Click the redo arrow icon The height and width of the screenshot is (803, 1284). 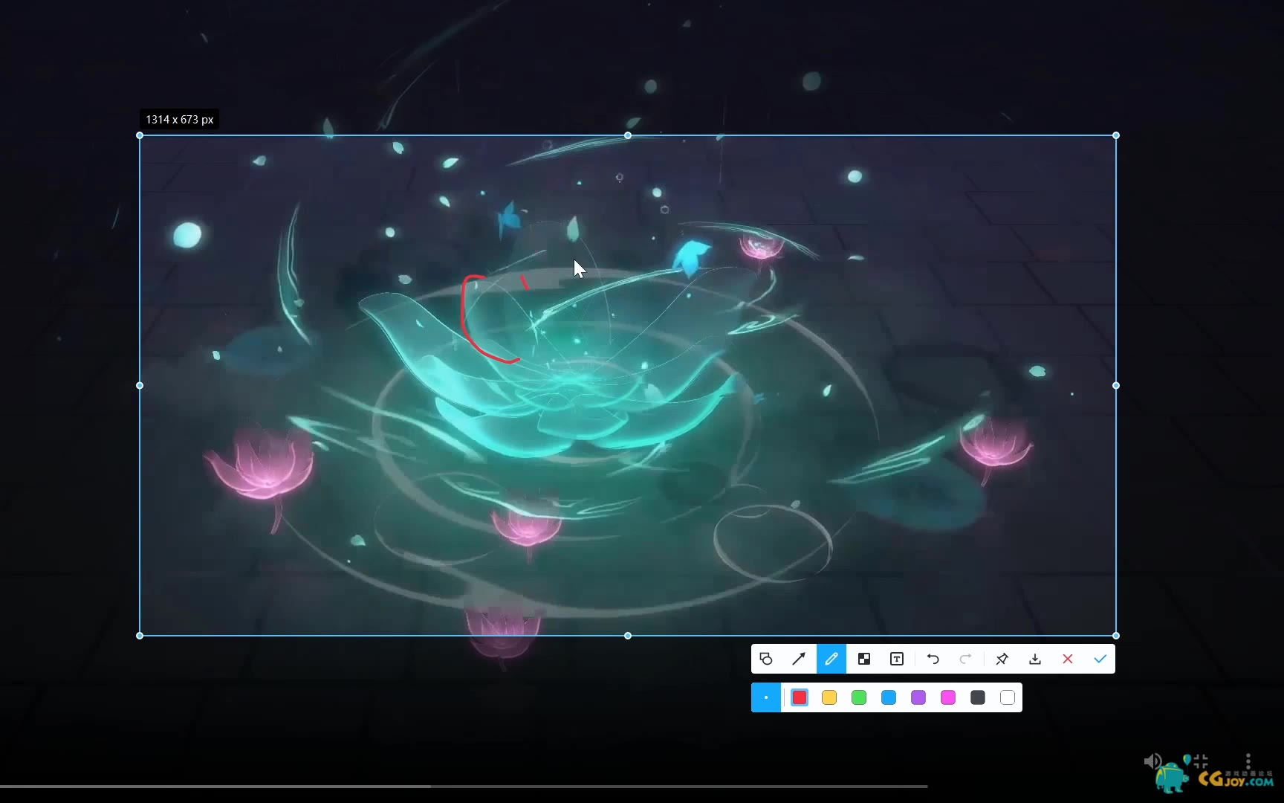pos(965,659)
